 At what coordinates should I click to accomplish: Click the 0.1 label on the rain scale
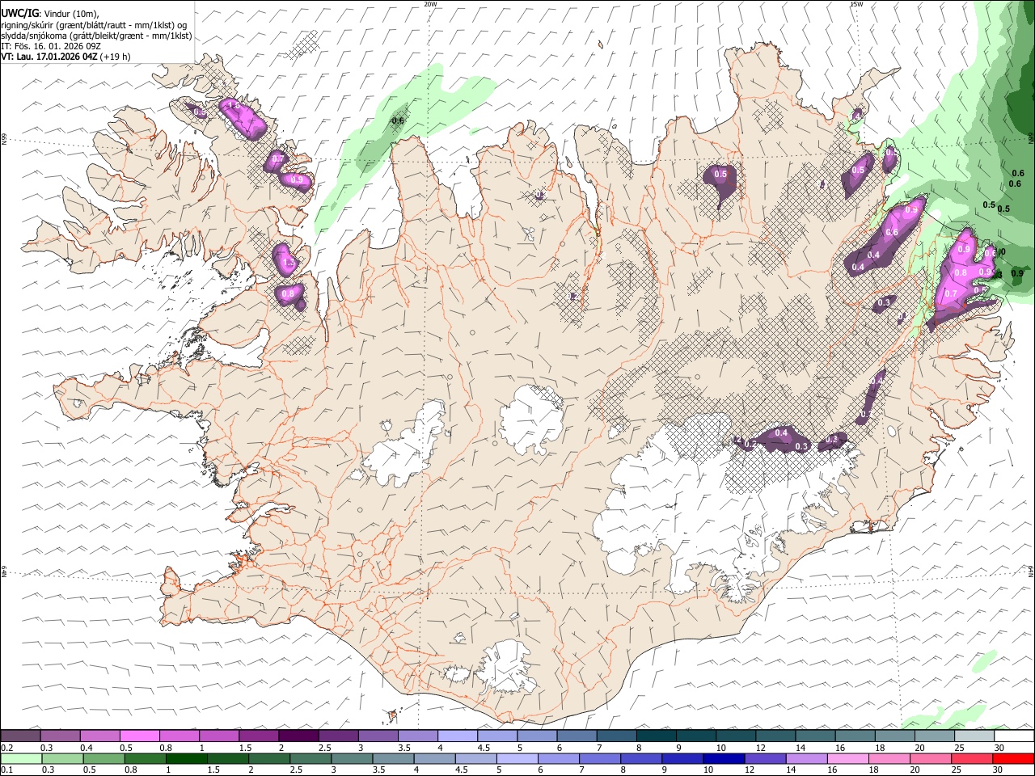[7, 770]
